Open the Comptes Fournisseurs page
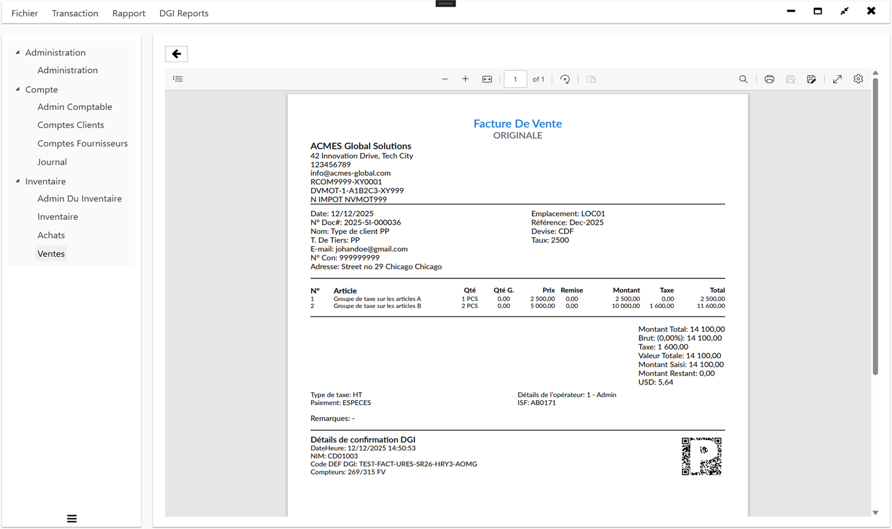892x529 pixels. [x=83, y=143]
